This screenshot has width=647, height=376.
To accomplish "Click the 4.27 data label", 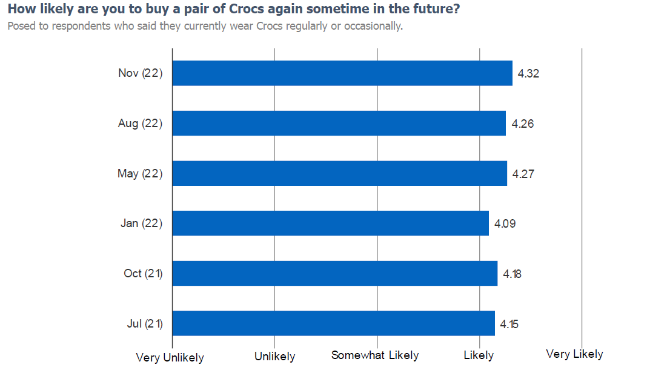I will (523, 174).
